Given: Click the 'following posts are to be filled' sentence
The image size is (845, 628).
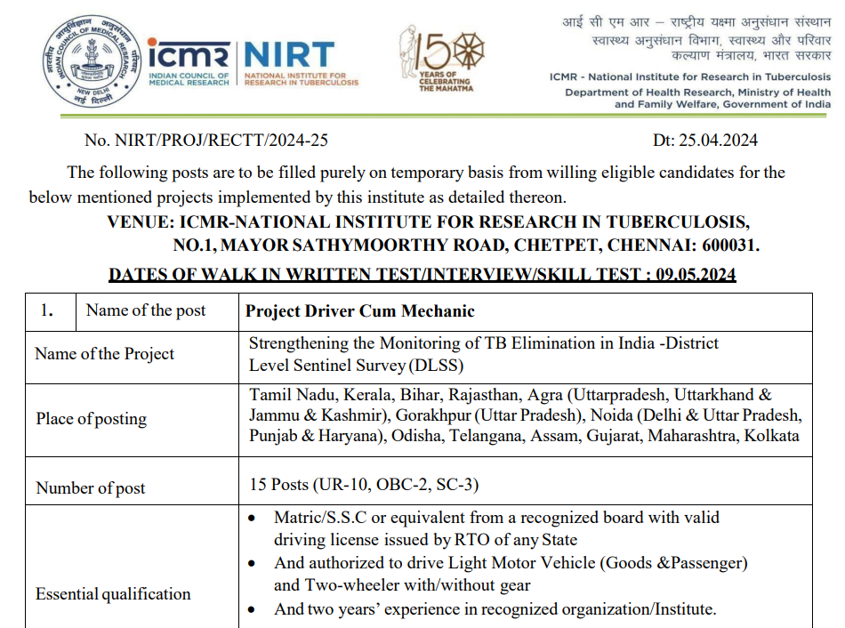Looking at the screenshot, I should point(426,173).
